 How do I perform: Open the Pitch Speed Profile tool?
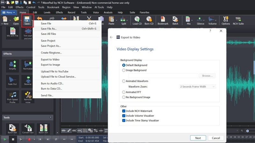tap(12, 97)
